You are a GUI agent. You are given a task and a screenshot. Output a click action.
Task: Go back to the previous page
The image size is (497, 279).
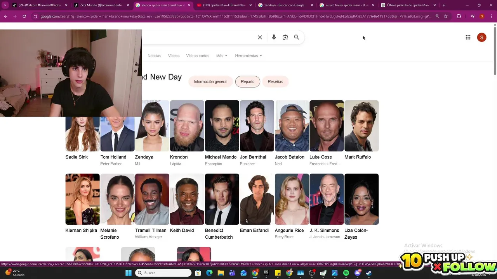coord(5,16)
